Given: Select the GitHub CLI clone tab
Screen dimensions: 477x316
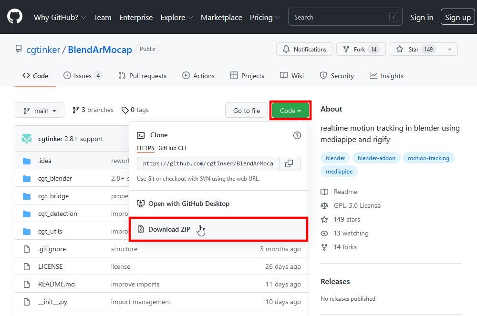Looking at the screenshot, I should (x=172, y=148).
